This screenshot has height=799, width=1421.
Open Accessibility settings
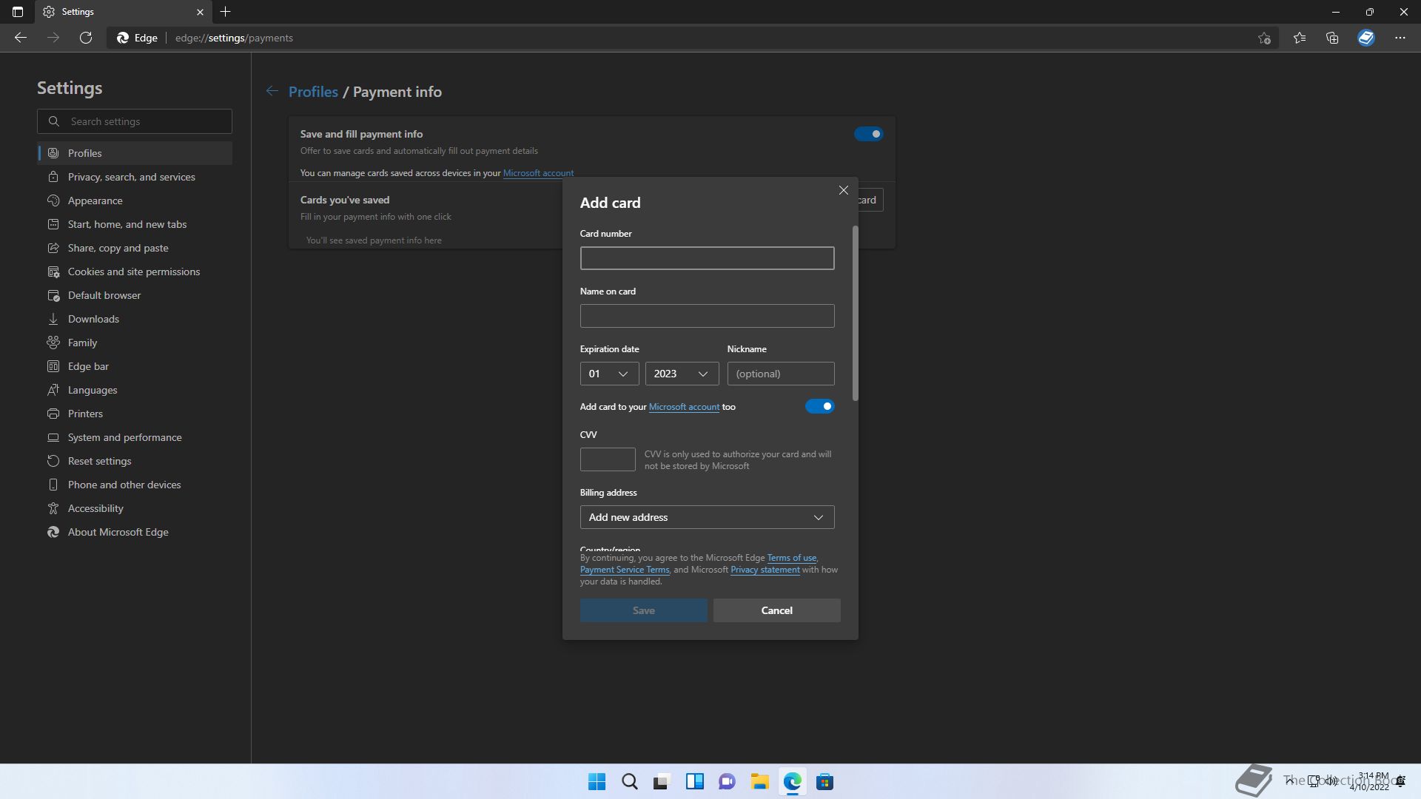pyautogui.click(x=135, y=508)
